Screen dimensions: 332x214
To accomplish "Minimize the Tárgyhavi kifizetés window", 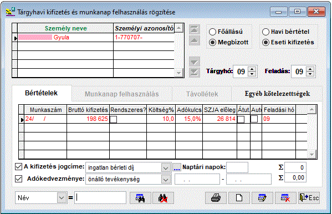I will (279, 12).
